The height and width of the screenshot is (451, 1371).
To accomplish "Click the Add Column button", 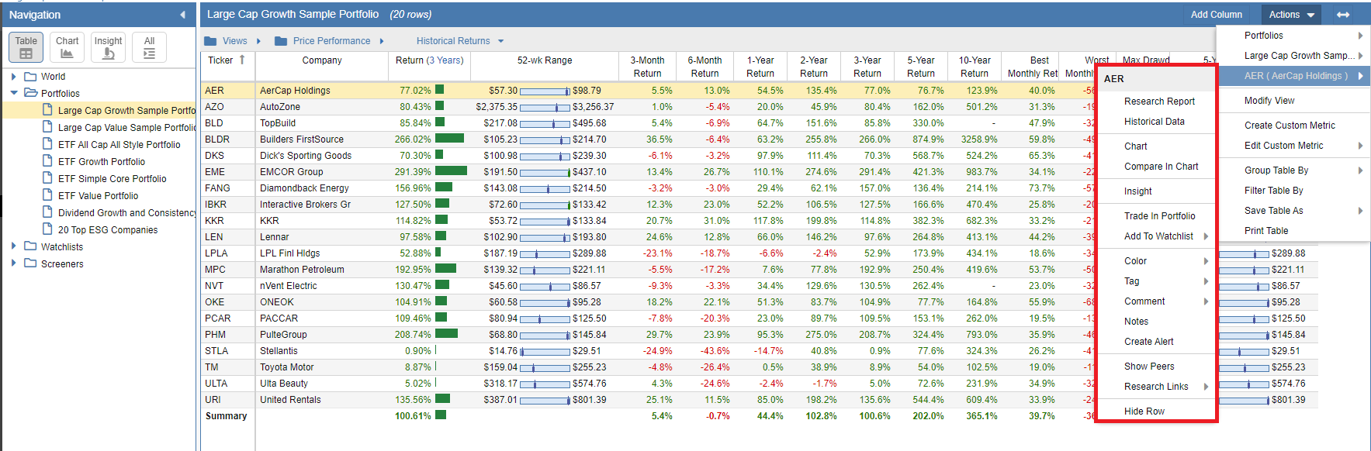I will [x=1216, y=15].
